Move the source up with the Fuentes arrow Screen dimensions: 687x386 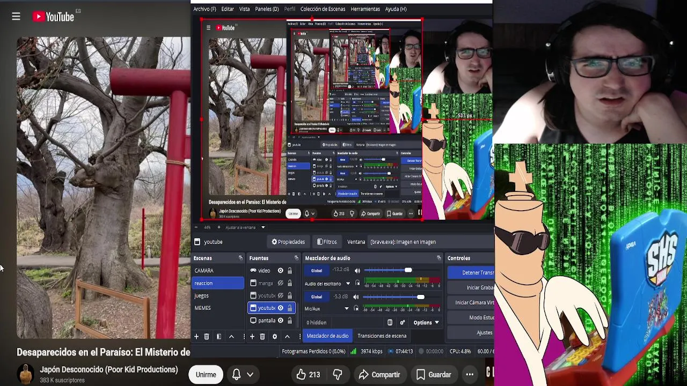(287, 336)
